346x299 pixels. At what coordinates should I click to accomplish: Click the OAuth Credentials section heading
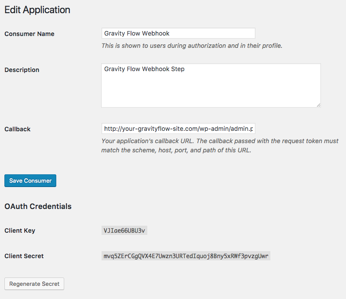pos(38,206)
